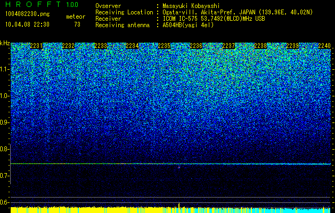Click the meteor label
This screenshot has width=335, height=213.
point(76,17)
